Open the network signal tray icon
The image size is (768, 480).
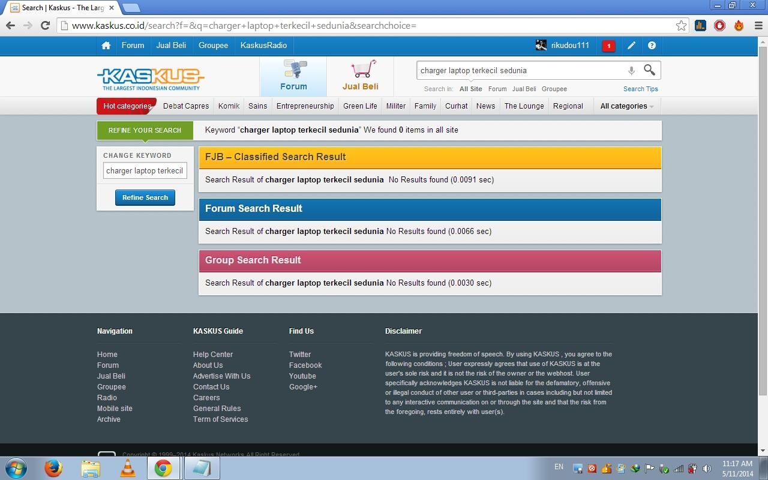679,469
